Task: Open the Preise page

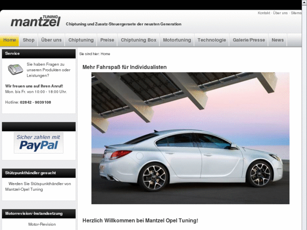Action: 107,40
